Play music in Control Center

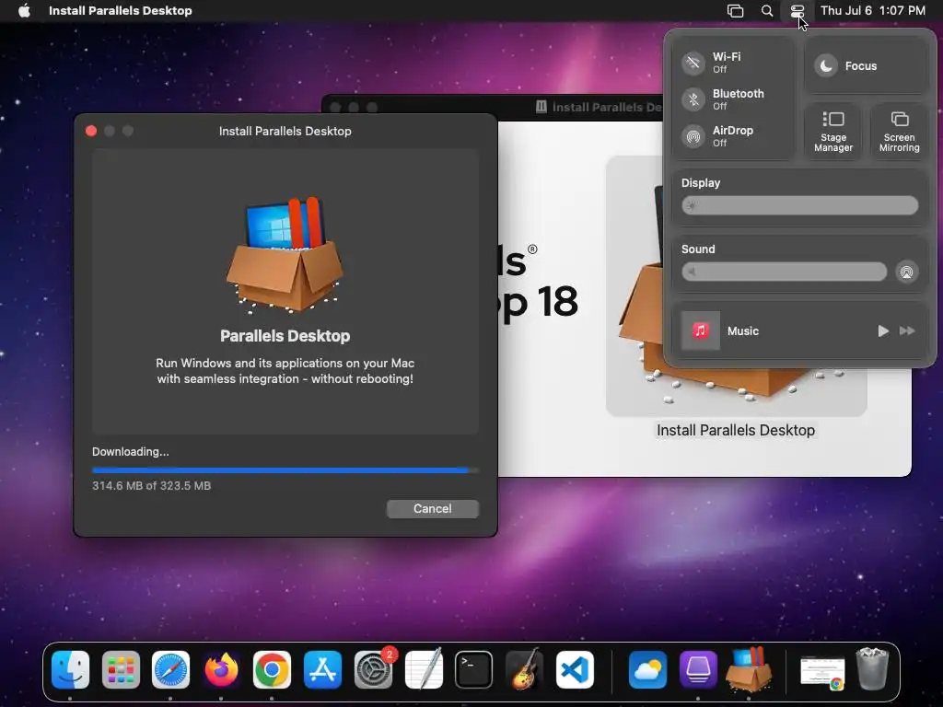[x=883, y=330]
